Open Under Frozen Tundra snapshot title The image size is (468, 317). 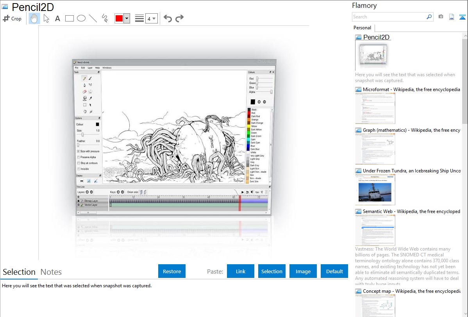pos(412,170)
